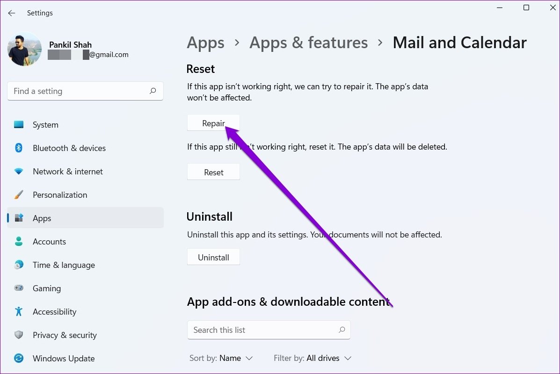Click the Gaming controller icon

pos(19,288)
